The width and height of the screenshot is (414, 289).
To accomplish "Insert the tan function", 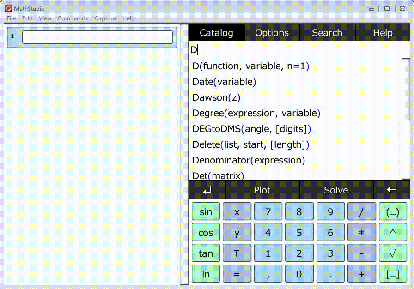I will 206,253.
